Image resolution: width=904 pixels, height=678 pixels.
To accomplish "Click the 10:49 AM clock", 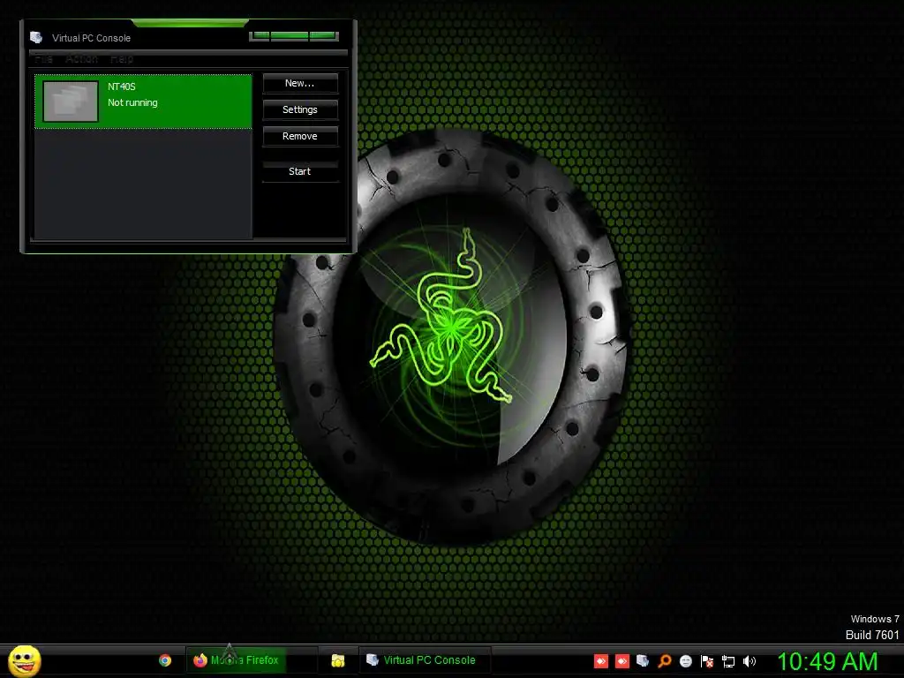I will 827,661.
